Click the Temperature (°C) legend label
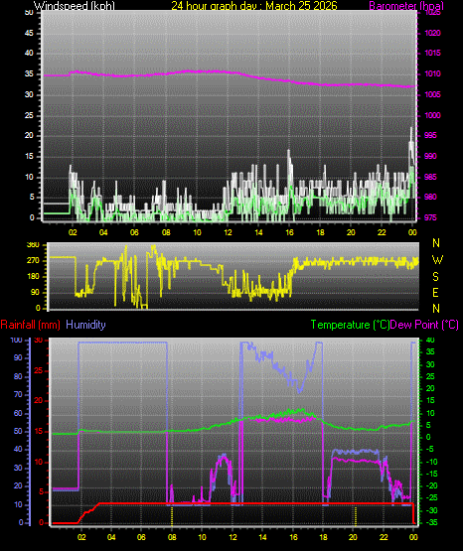 pyautogui.click(x=350, y=325)
